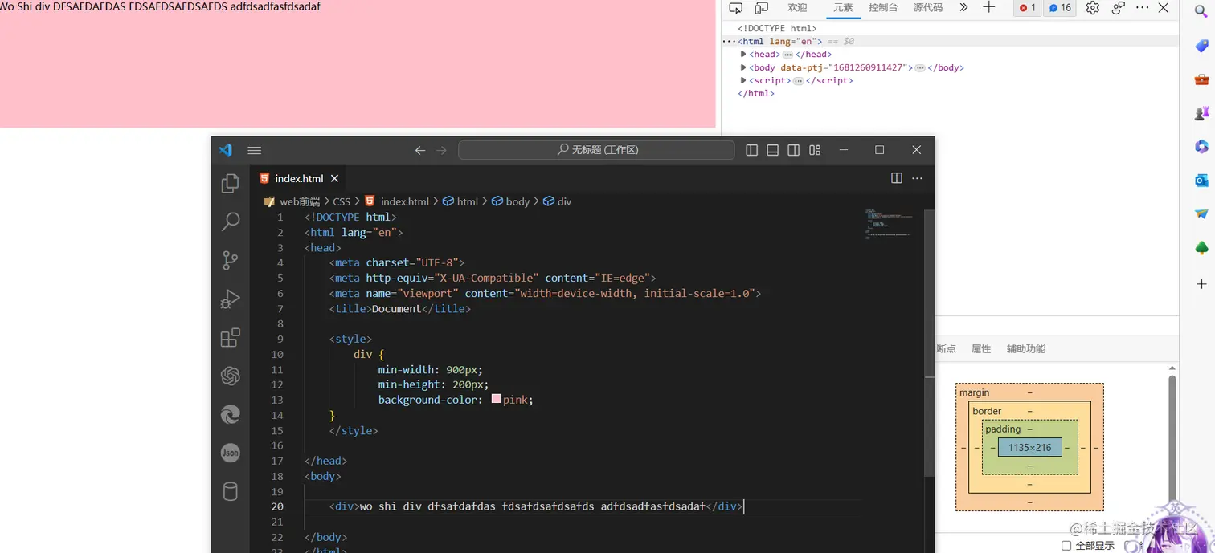The width and height of the screenshot is (1215, 553).
Task: Open DevTools settings gear
Action: click(x=1092, y=8)
